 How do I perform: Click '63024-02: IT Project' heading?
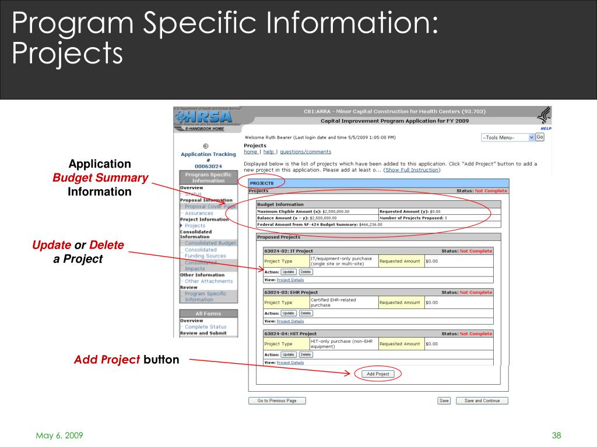tap(288, 251)
